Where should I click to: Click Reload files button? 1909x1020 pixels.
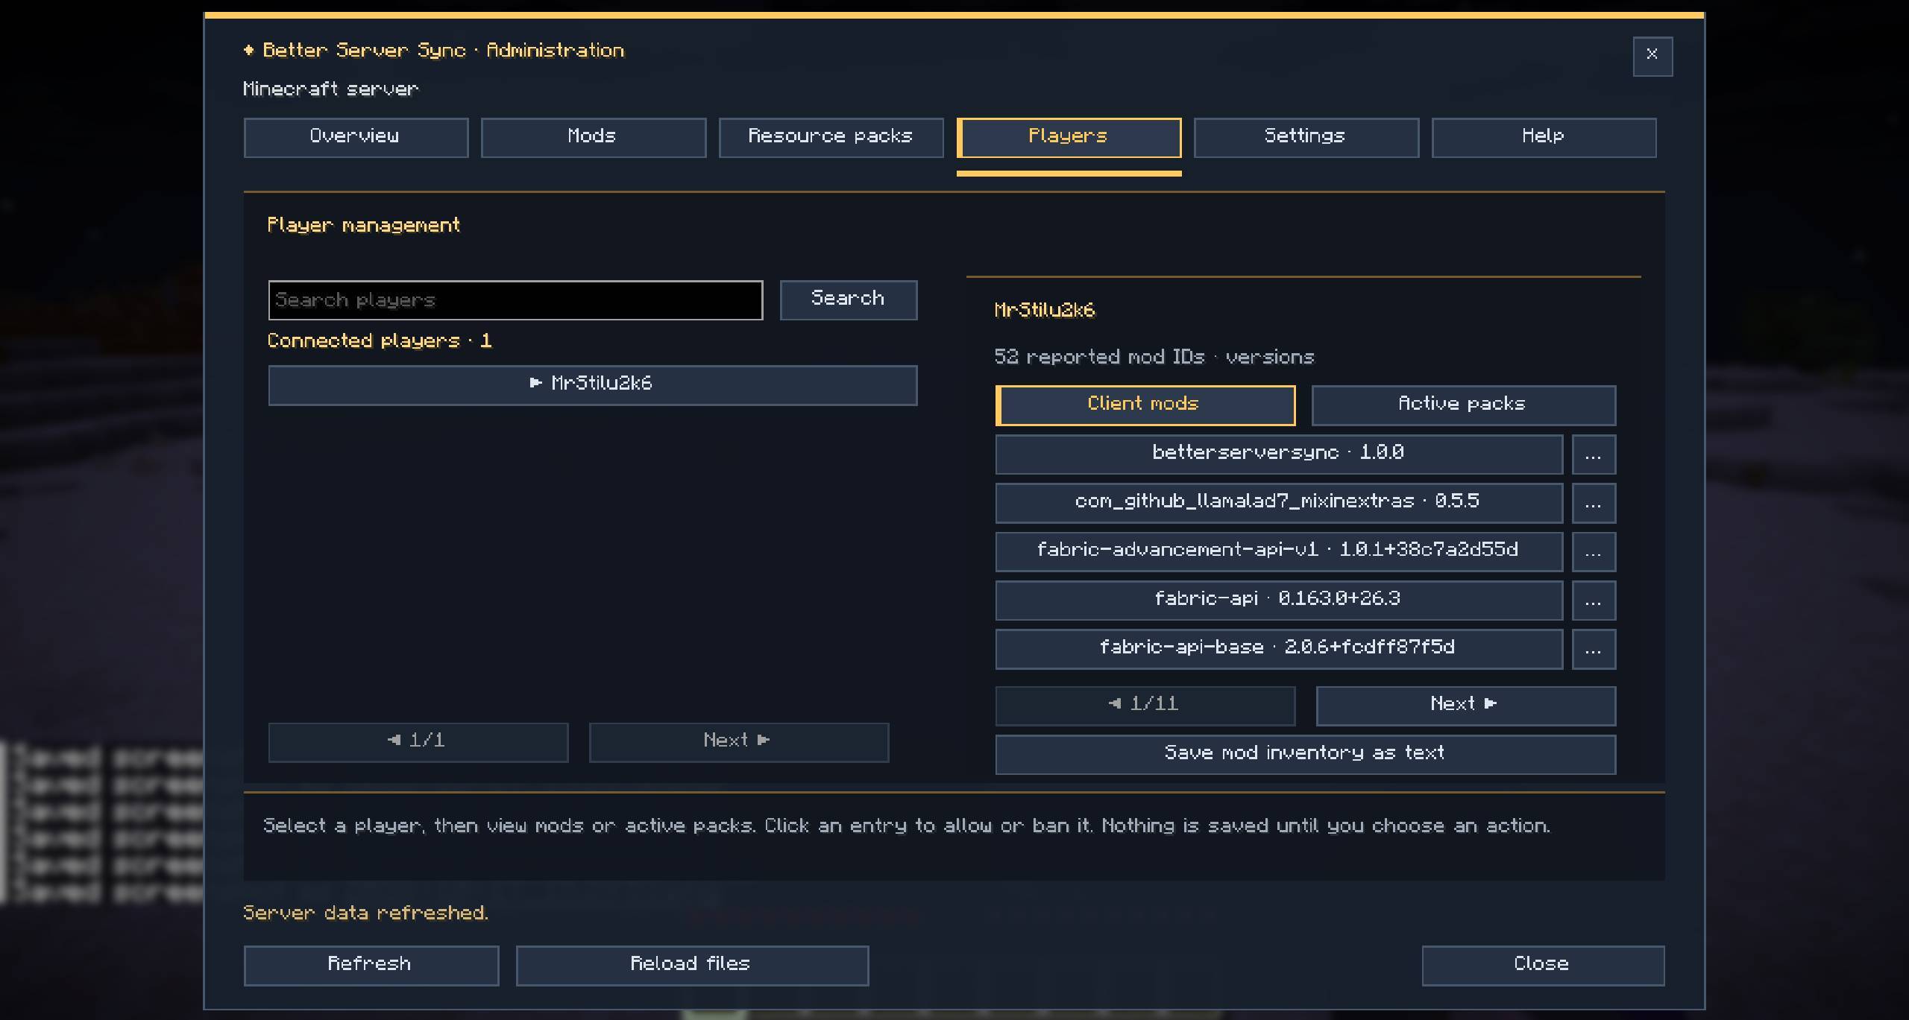pyautogui.click(x=692, y=966)
